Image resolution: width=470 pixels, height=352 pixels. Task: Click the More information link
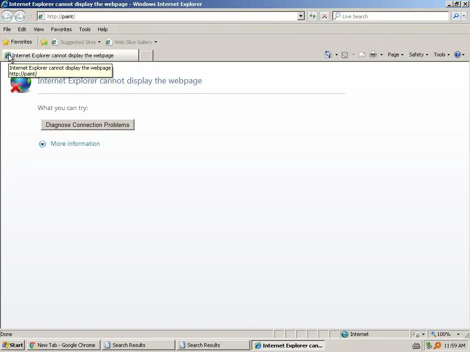click(75, 143)
